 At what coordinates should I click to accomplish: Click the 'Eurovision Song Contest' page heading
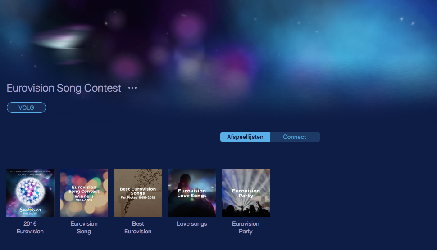pos(64,88)
